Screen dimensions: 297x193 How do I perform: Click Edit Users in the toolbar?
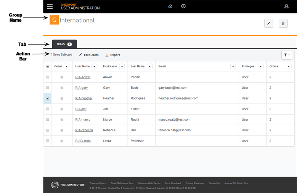tap(89, 55)
